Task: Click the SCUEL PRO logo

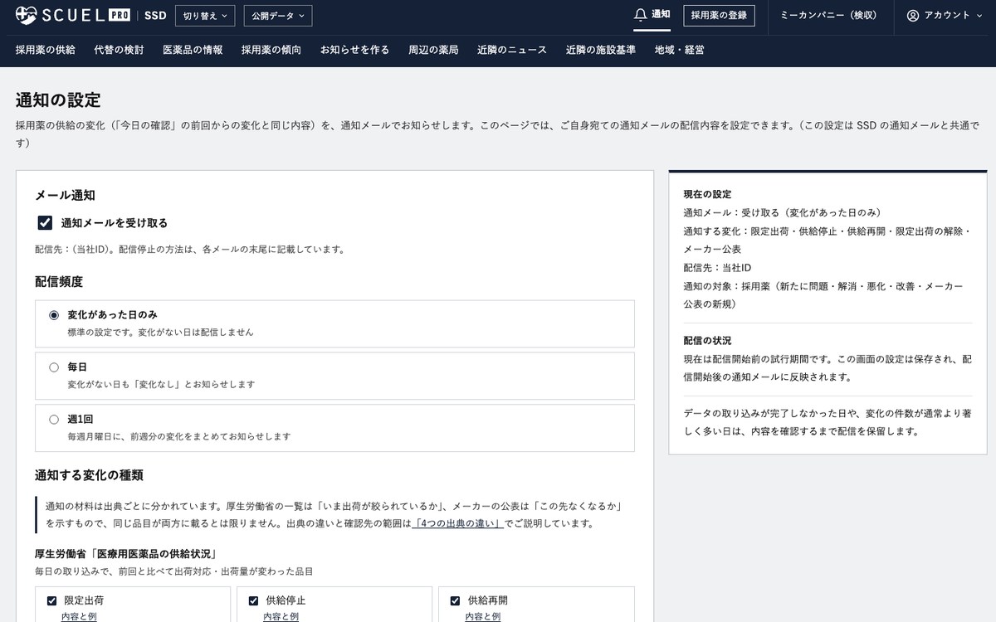Action: pos(73,15)
